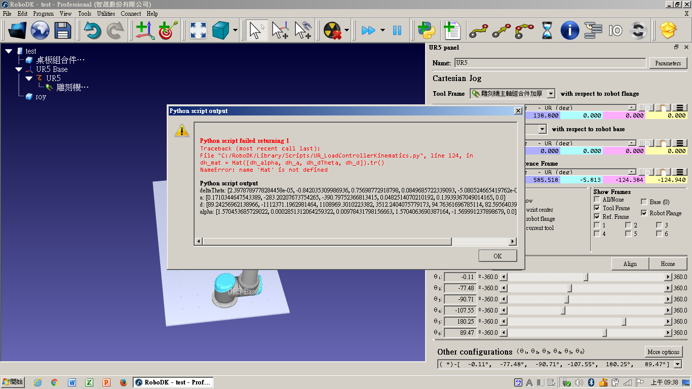Screen dimensions: 692x389
Task: Toggle the Tool Frame checkbox
Action: (x=597, y=208)
